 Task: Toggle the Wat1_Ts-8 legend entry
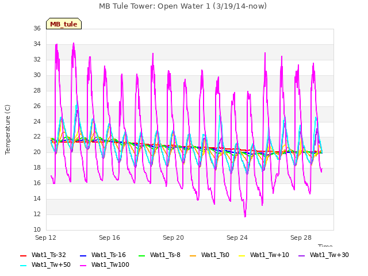pyautogui.click(x=160, y=255)
